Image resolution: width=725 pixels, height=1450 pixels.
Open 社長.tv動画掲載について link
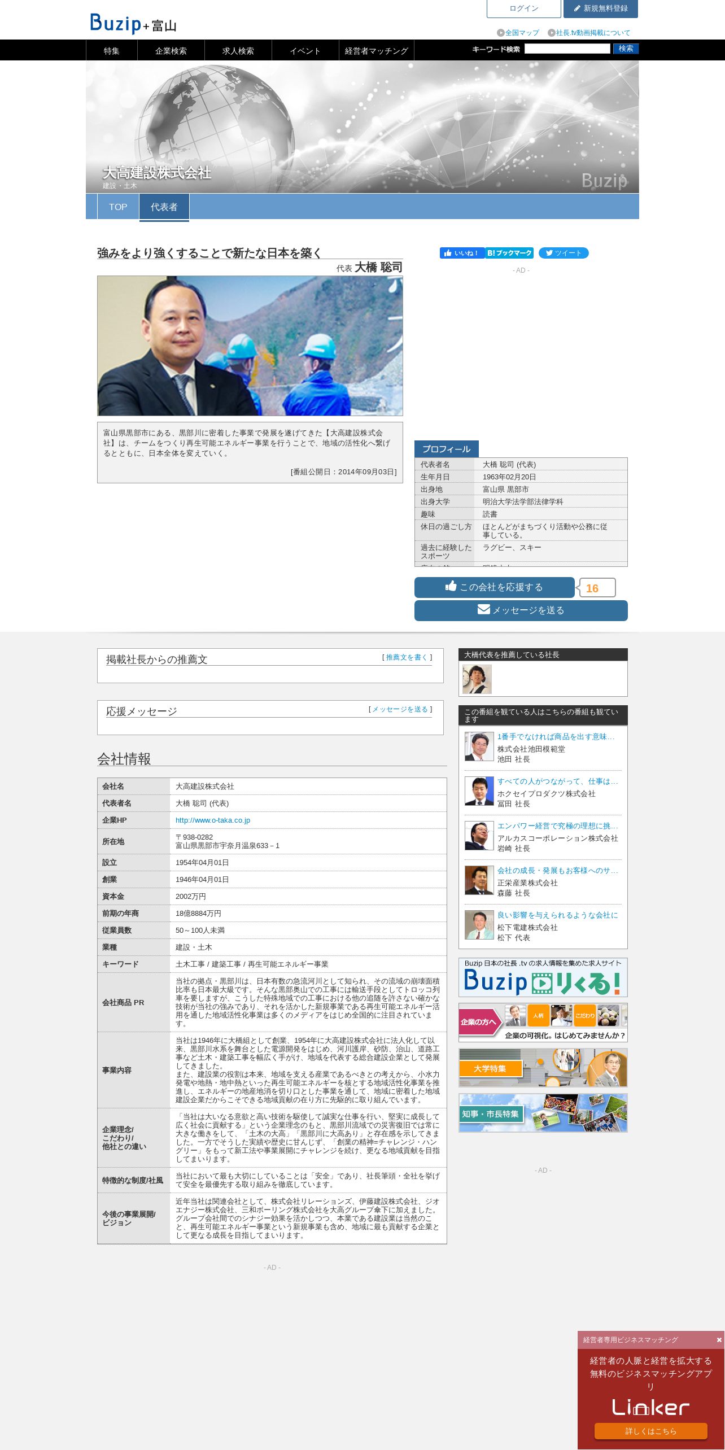(x=588, y=33)
